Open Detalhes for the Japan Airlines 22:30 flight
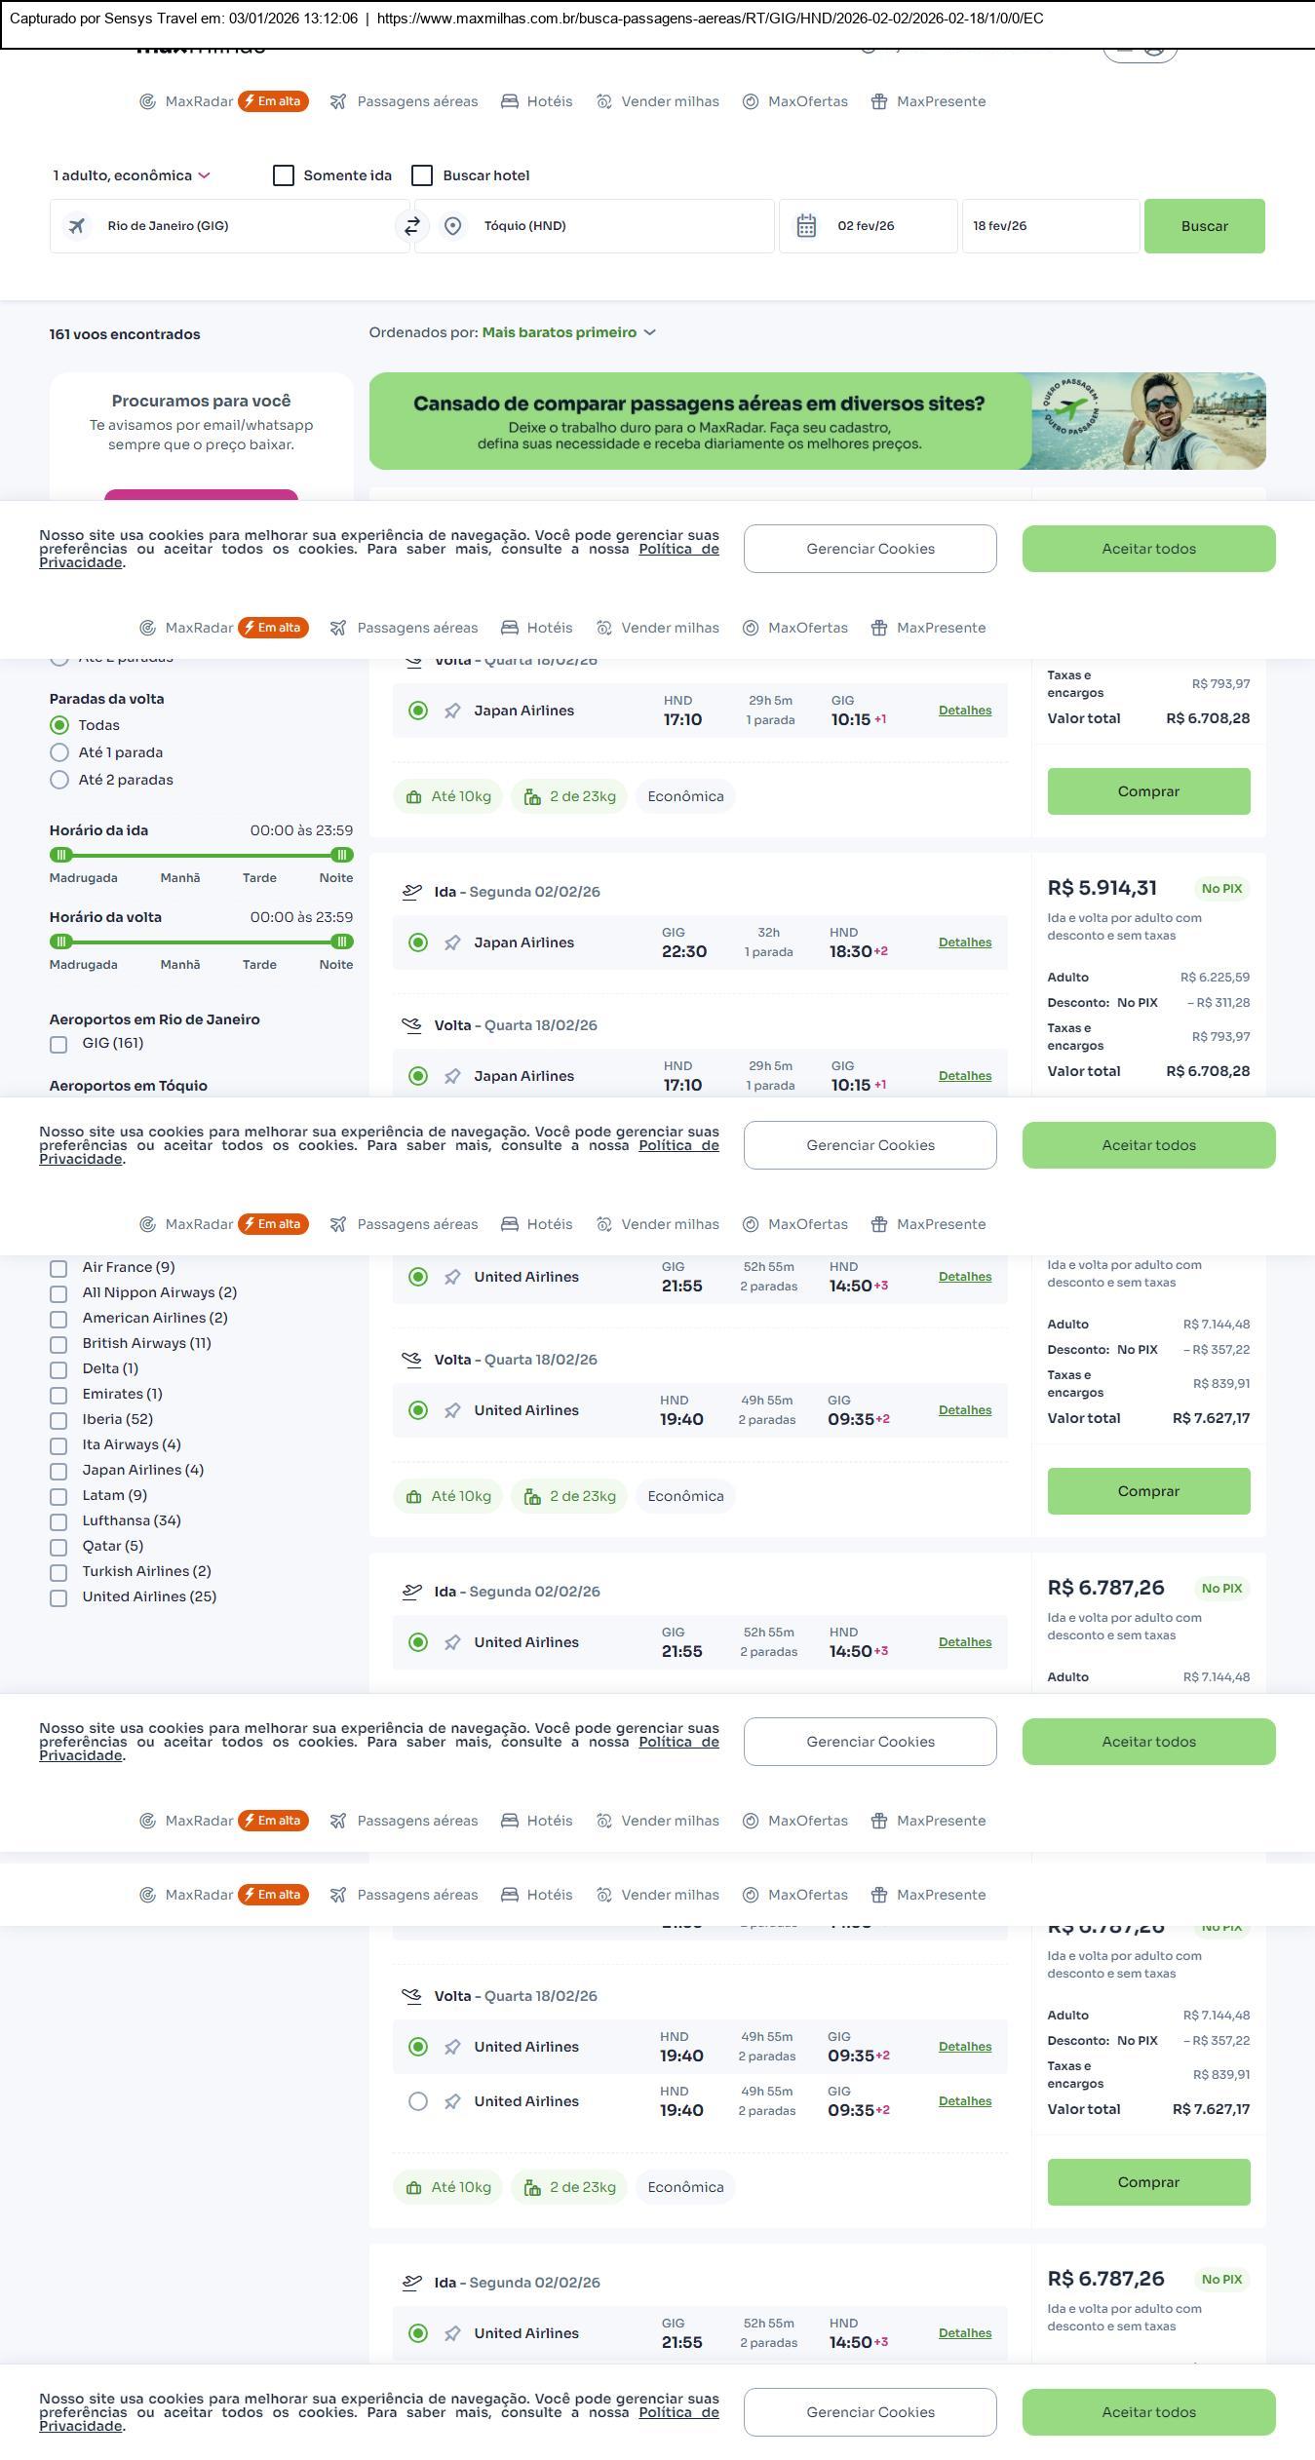 point(964,942)
